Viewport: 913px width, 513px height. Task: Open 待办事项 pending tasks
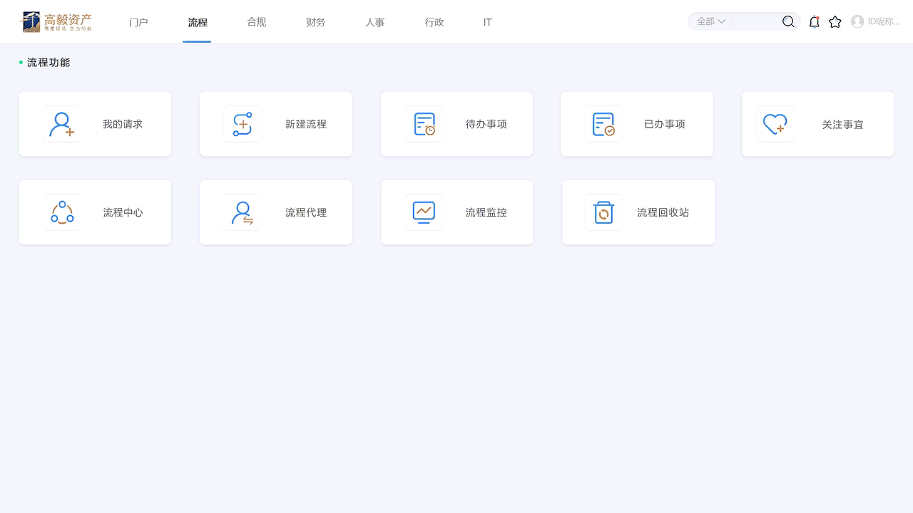coord(456,123)
